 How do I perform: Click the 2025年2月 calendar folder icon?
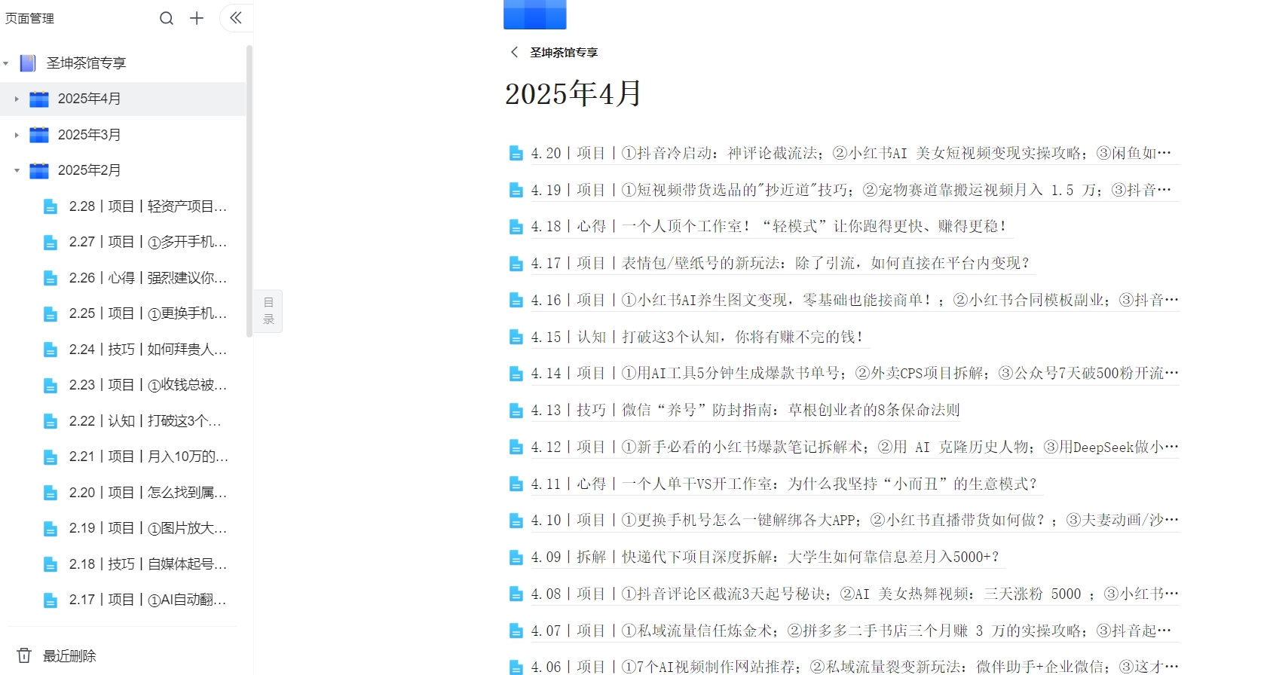tap(38, 170)
